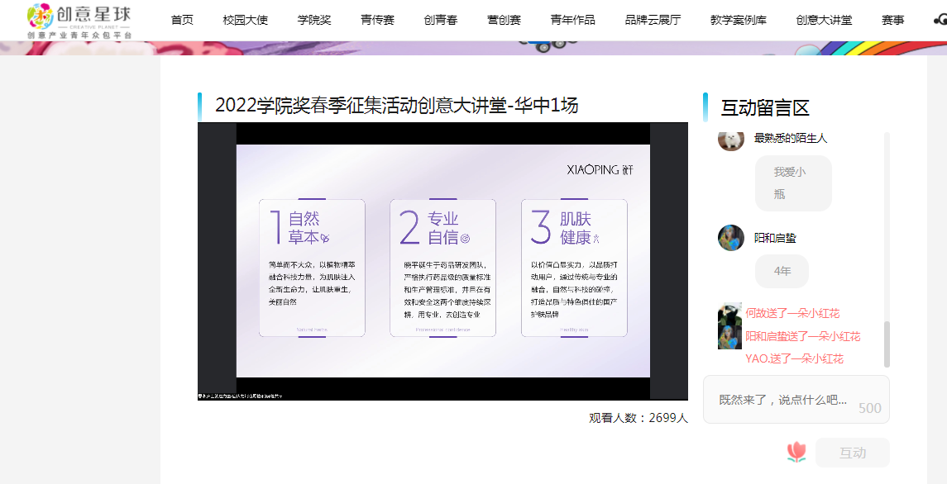Viewport: 947px width, 484px height.
Task: Click the 观看人数：2699人 viewer count
Action: [x=639, y=418]
